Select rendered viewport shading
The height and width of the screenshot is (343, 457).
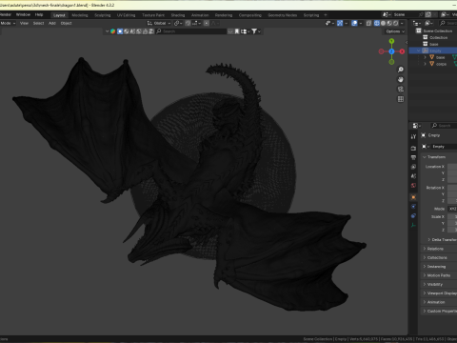[x=396, y=23]
